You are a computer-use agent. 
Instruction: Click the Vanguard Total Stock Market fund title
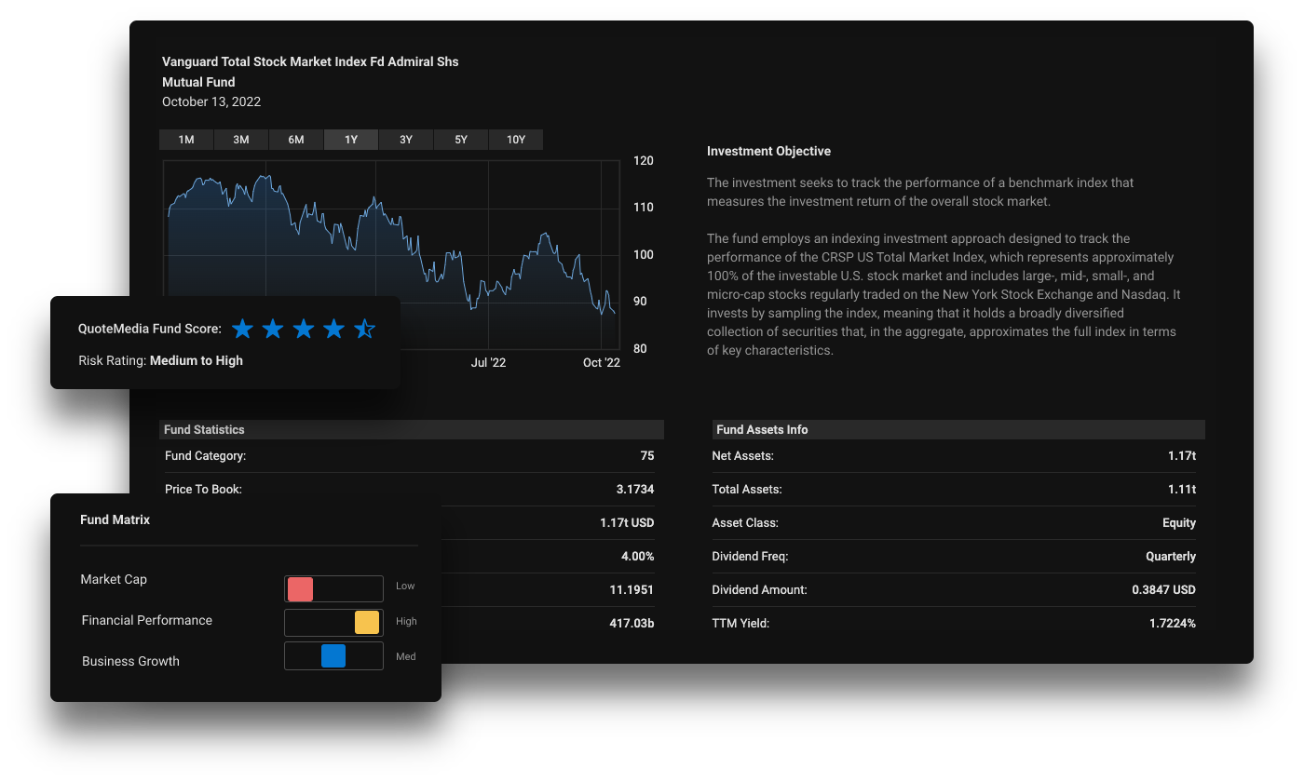[x=310, y=61]
